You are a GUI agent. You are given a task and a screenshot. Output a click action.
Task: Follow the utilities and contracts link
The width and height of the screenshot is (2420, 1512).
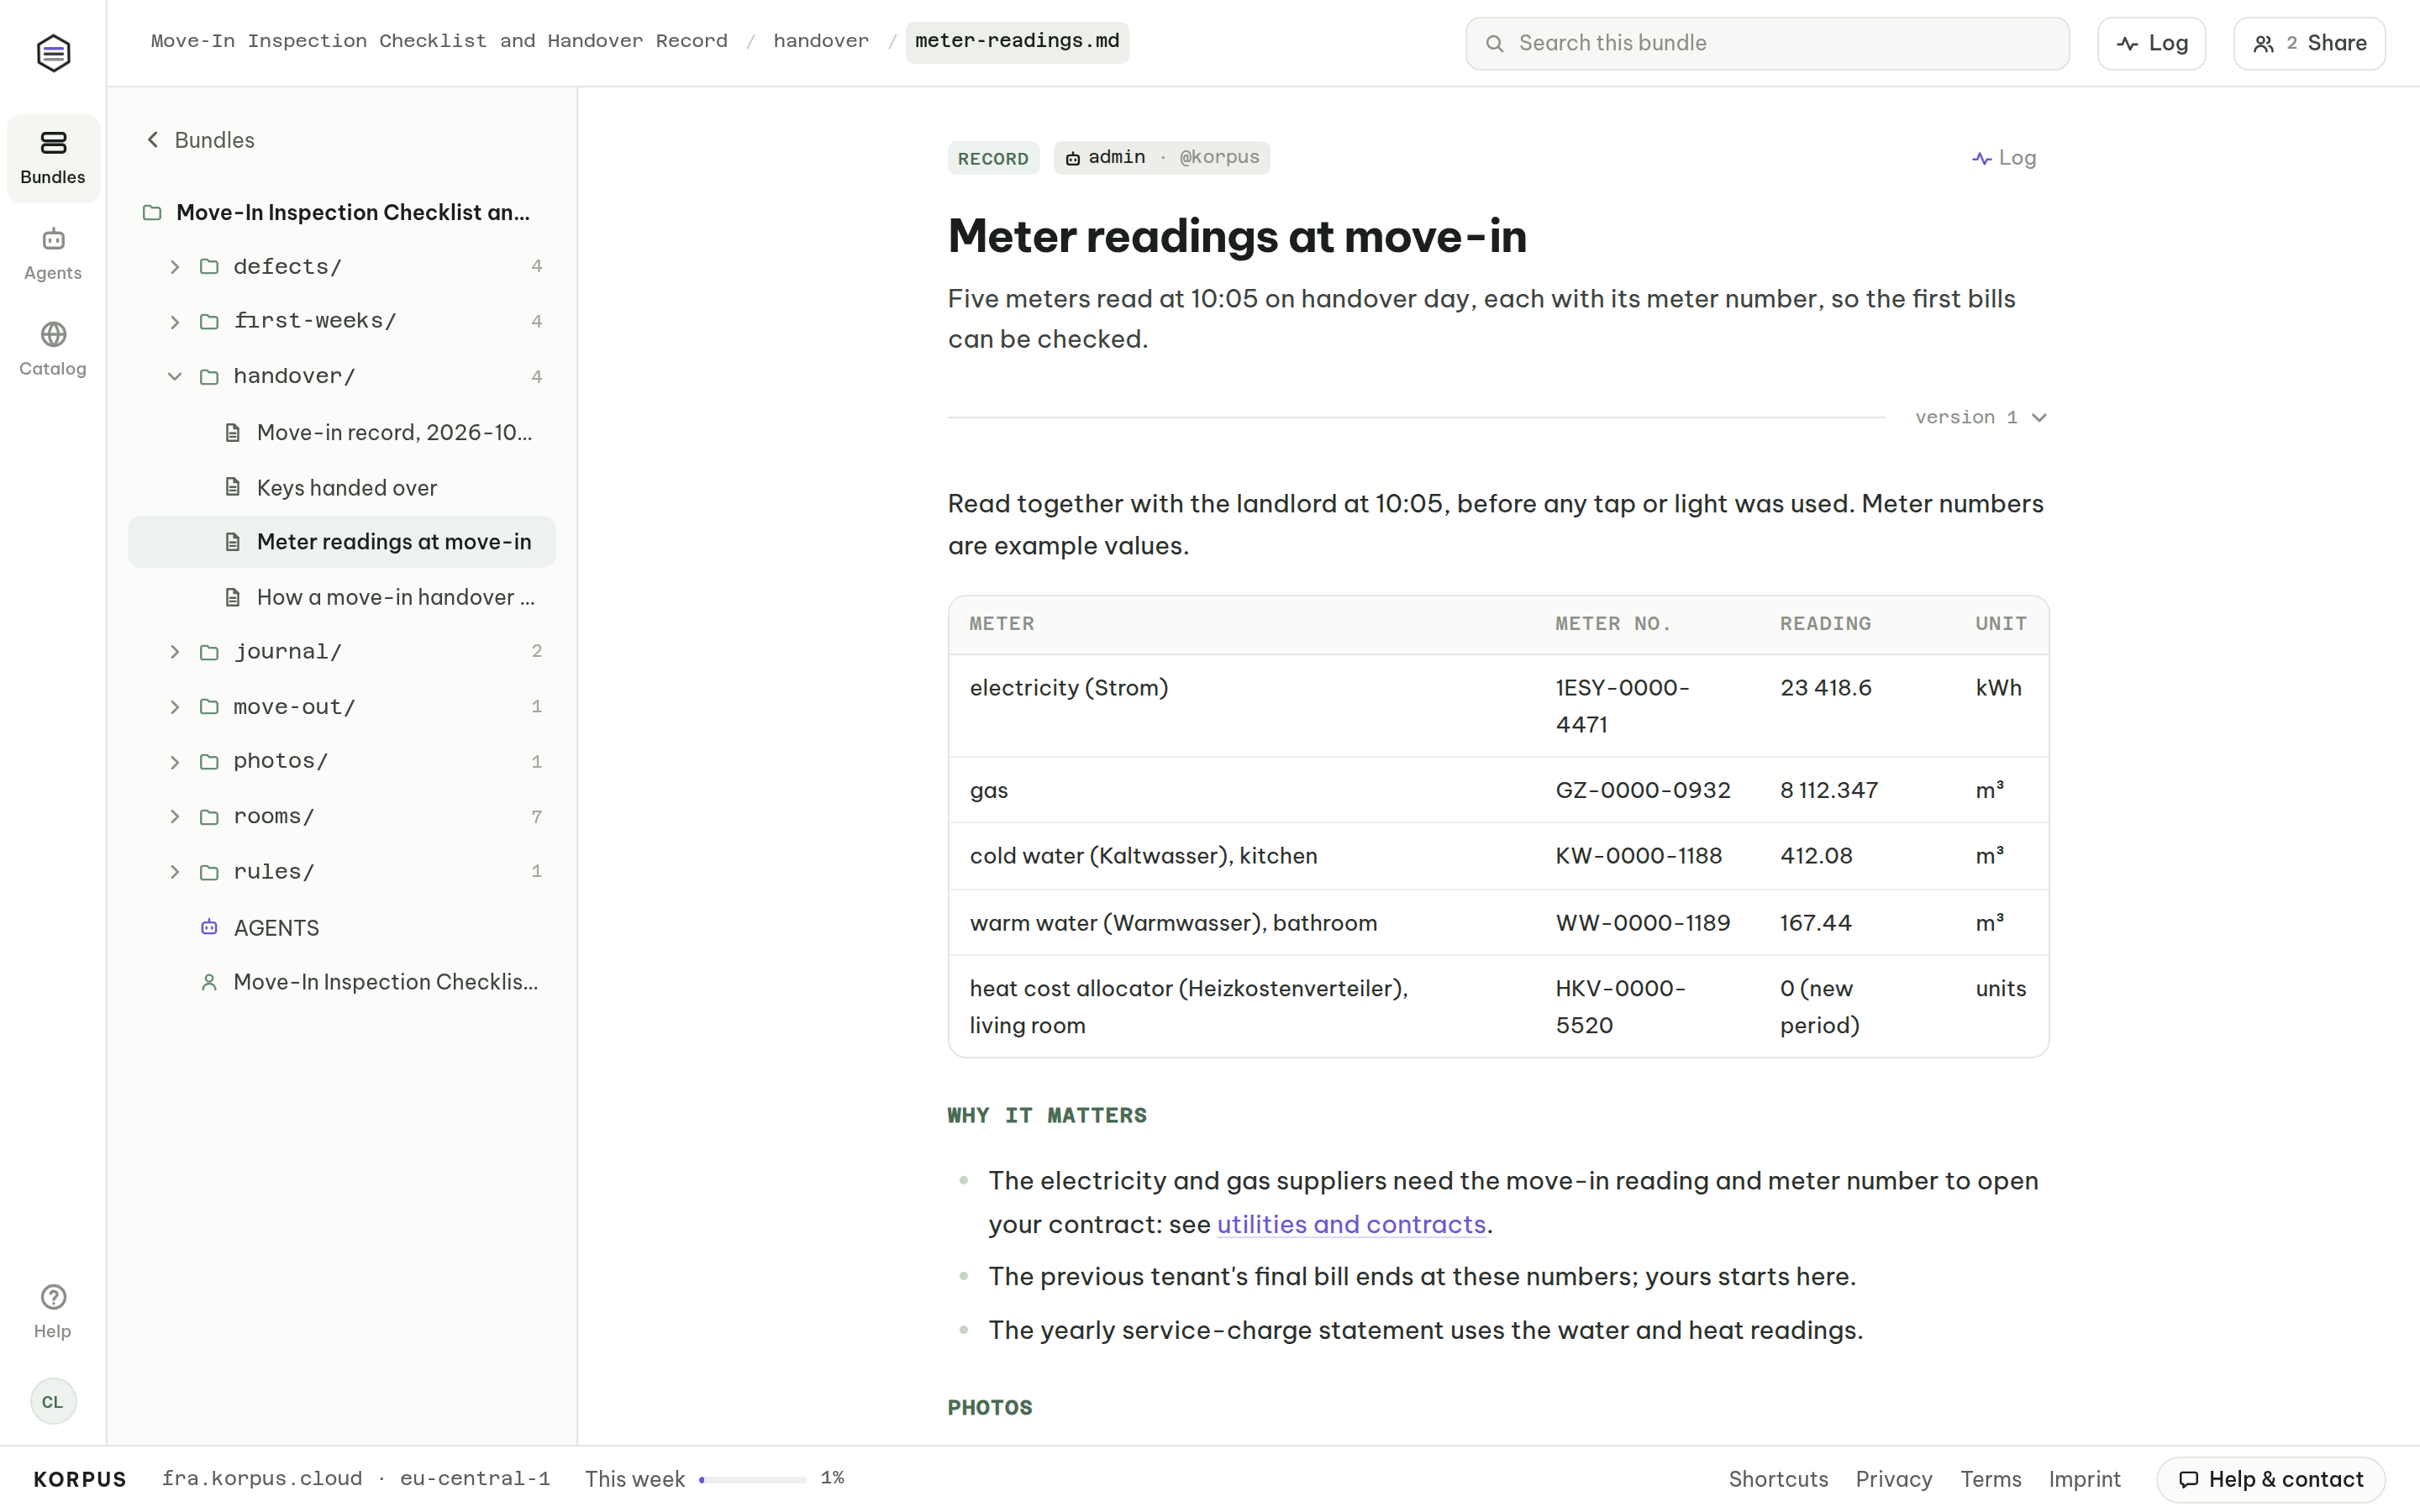(1351, 1224)
